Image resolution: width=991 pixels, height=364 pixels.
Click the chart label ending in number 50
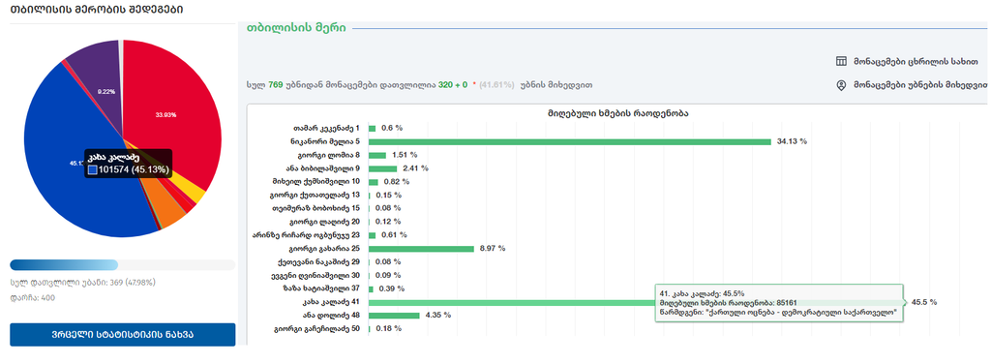pos(316,328)
